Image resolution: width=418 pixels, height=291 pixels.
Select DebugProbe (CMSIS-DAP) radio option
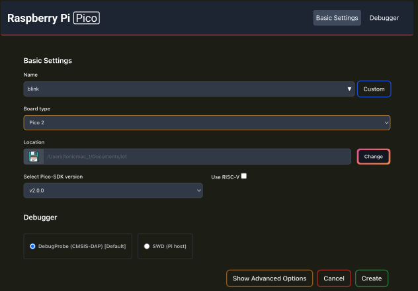[x=32, y=246]
